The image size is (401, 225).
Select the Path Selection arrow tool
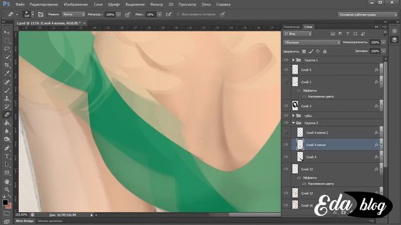click(7, 164)
